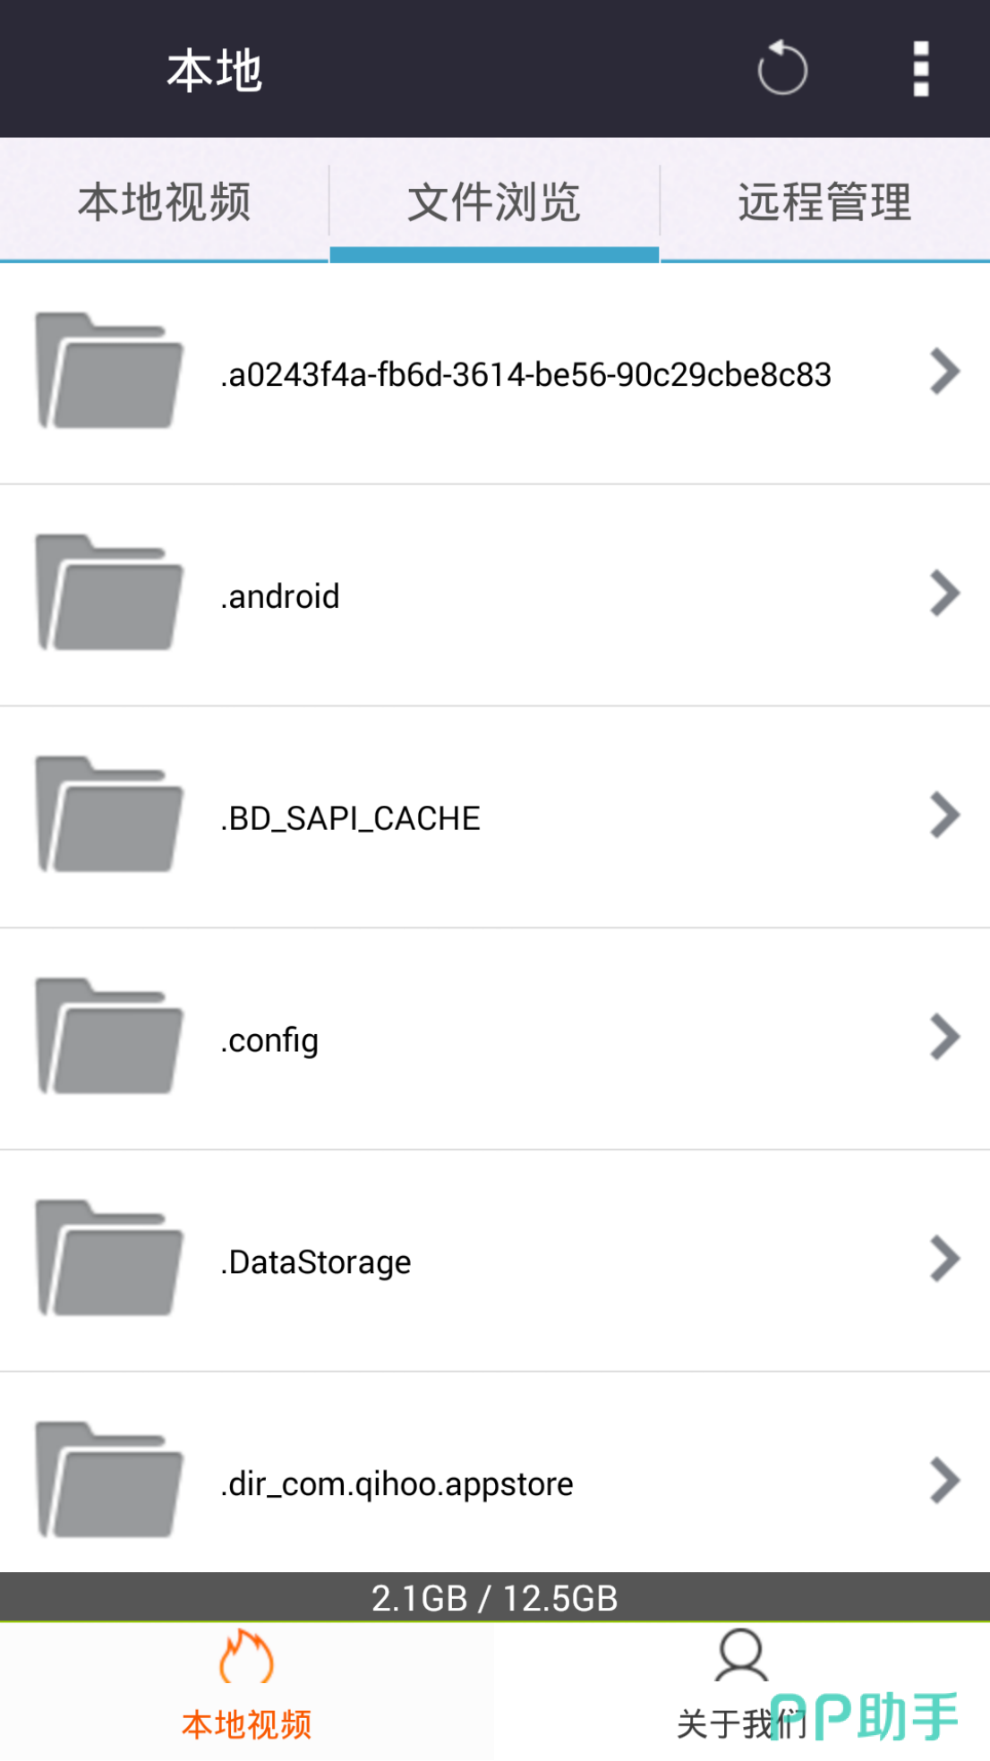990x1761 pixels.
Task: Click the .BD_SAPI_CACHE folder icon
Action: [x=108, y=815]
